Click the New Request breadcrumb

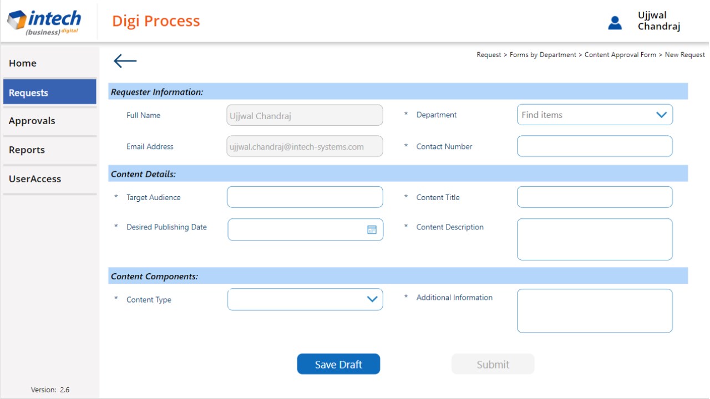685,55
